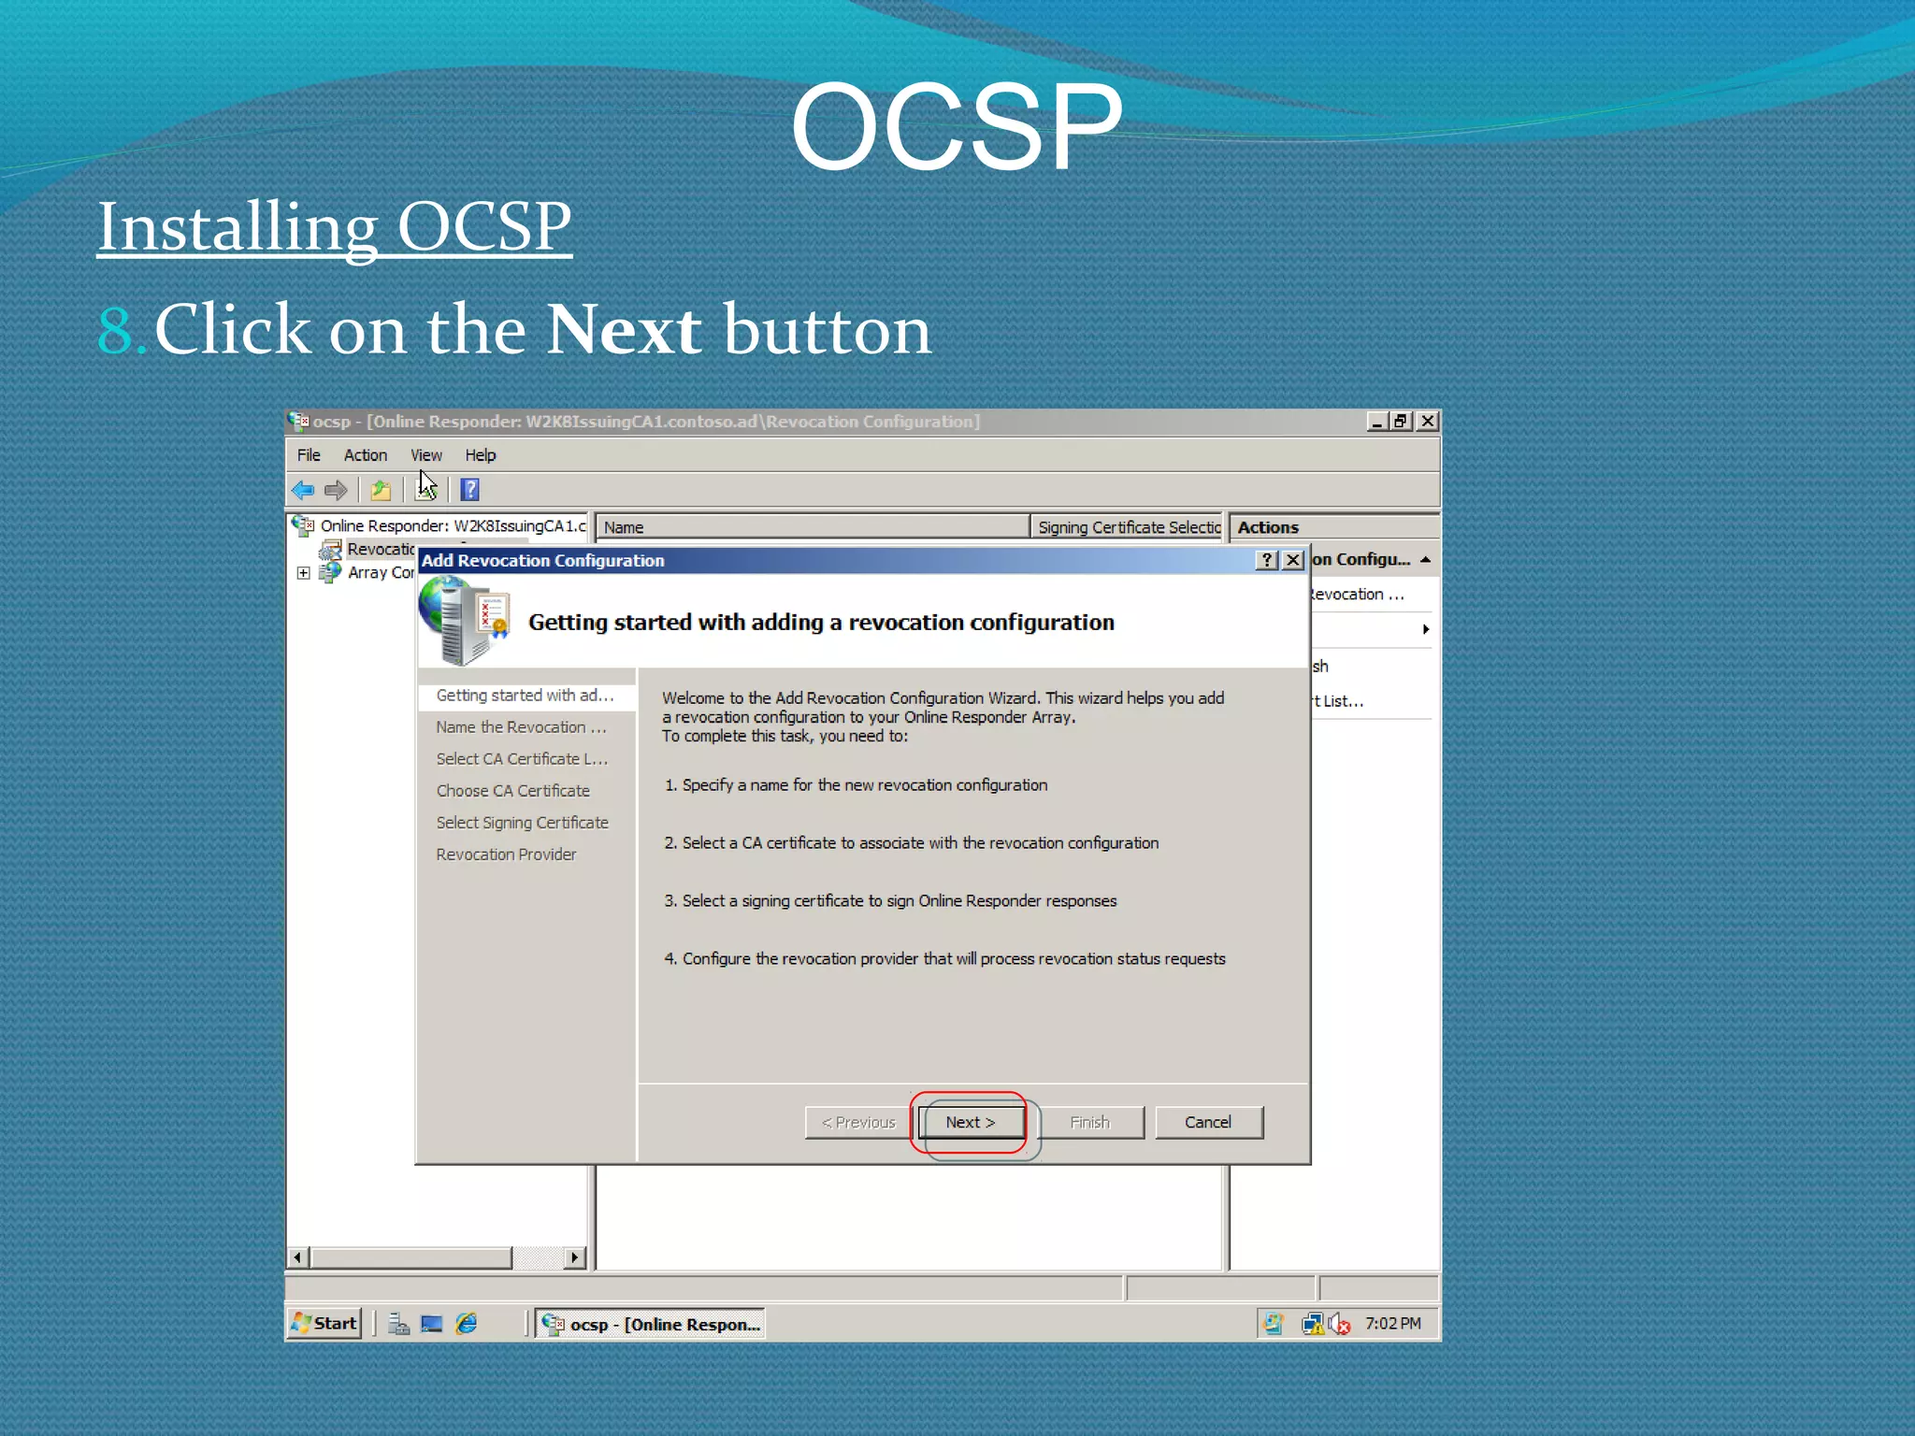
Task: Open the Action menu
Action: point(366,455)
